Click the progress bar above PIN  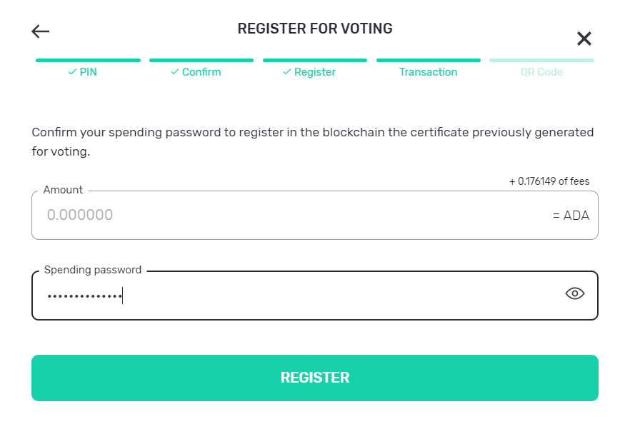click(x=88, y=61)
